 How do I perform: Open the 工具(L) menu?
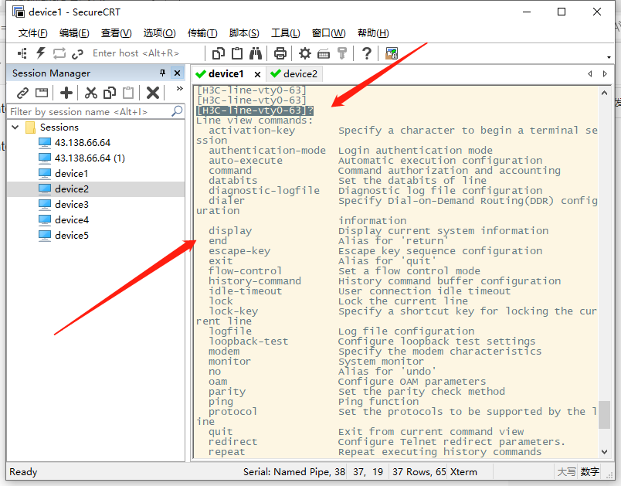tap(286, 33)
